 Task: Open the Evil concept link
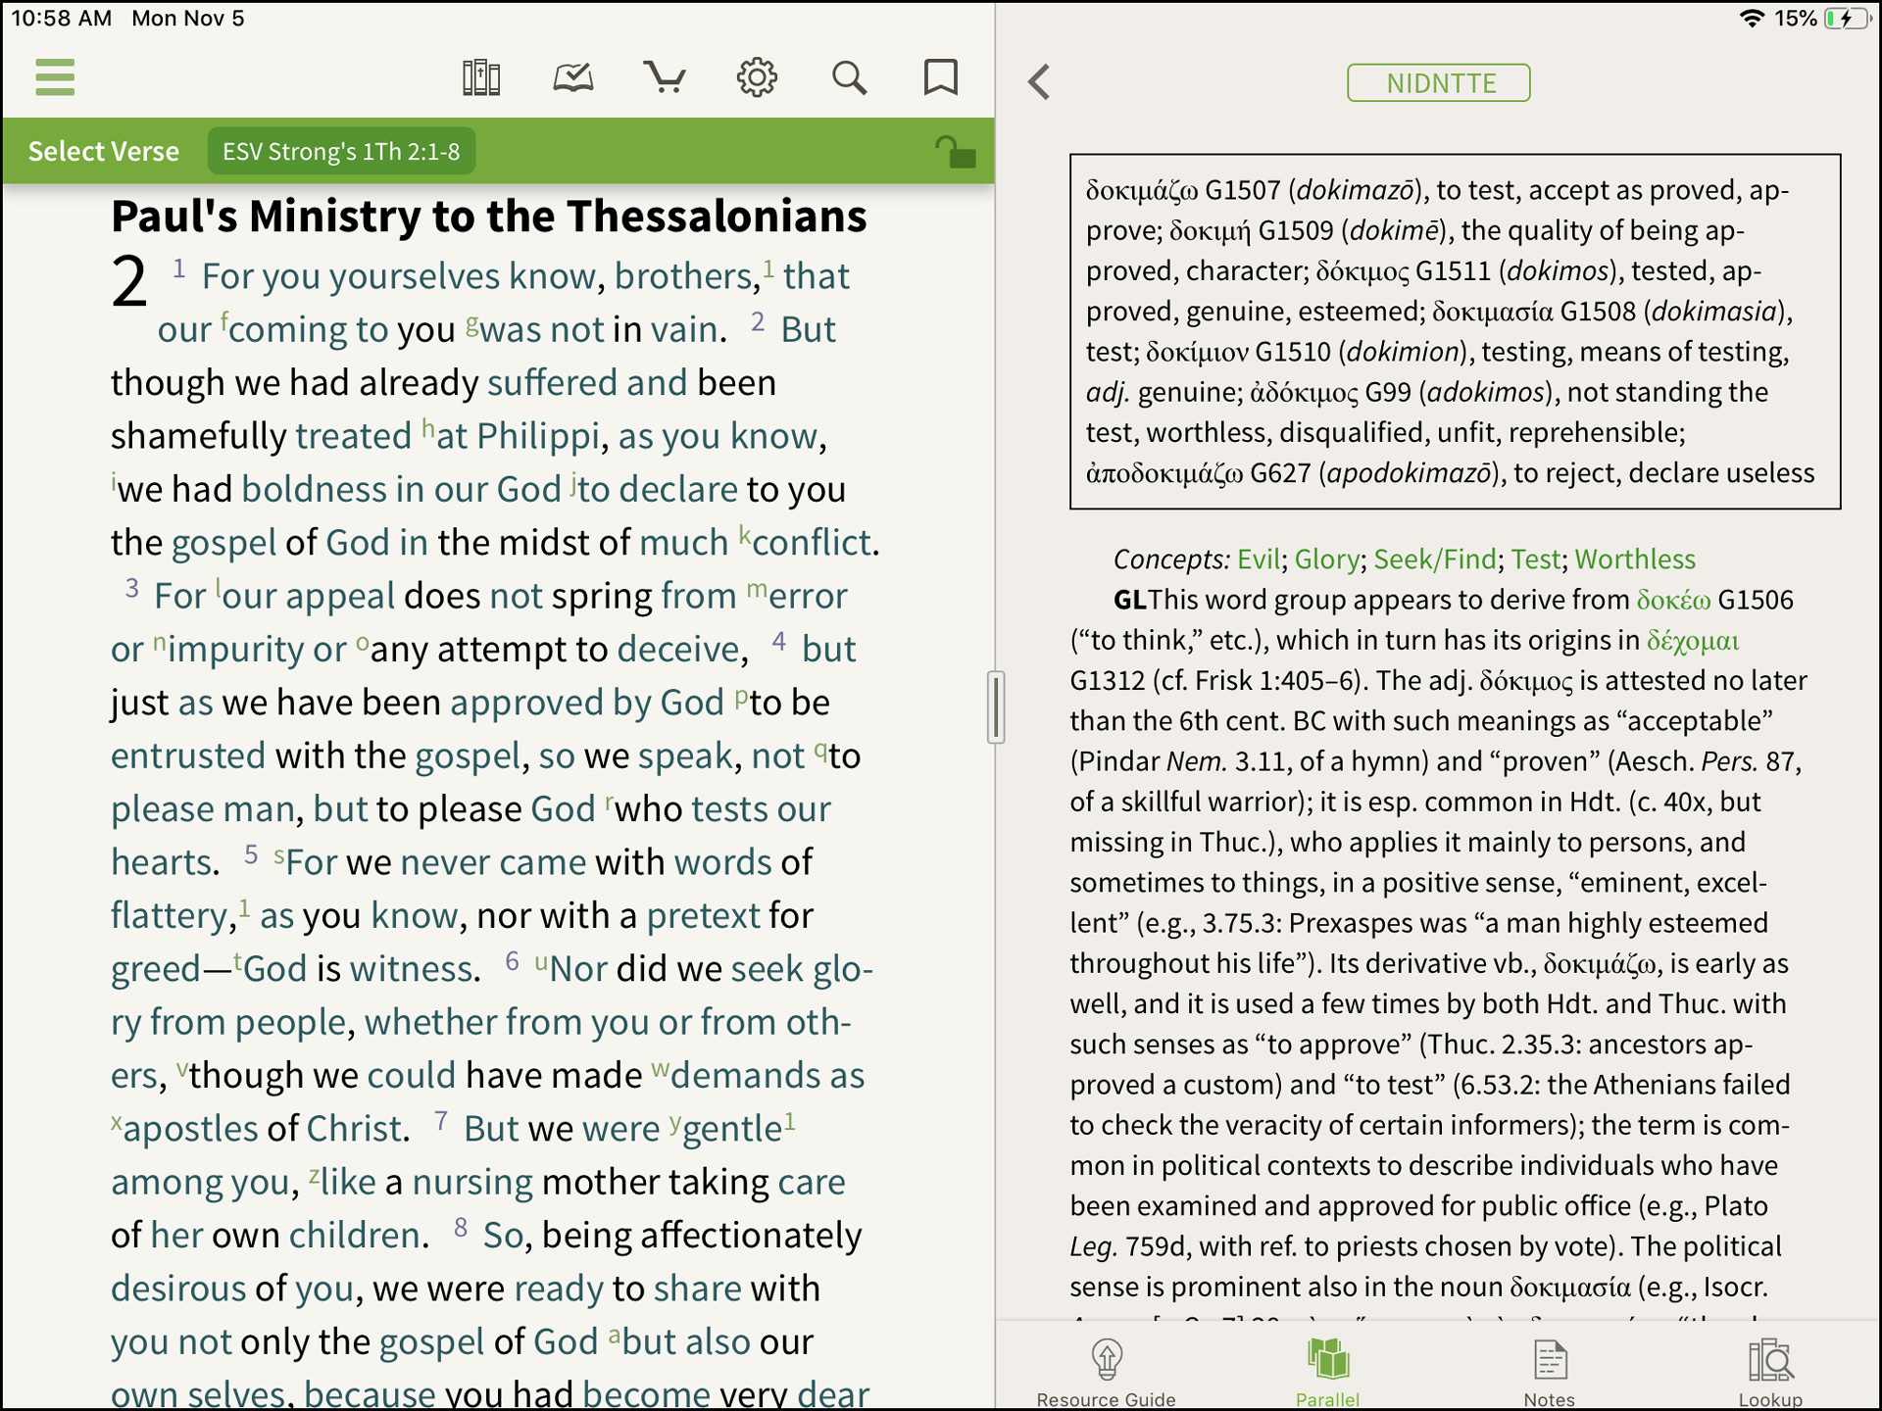click(x=1259, y=560)
